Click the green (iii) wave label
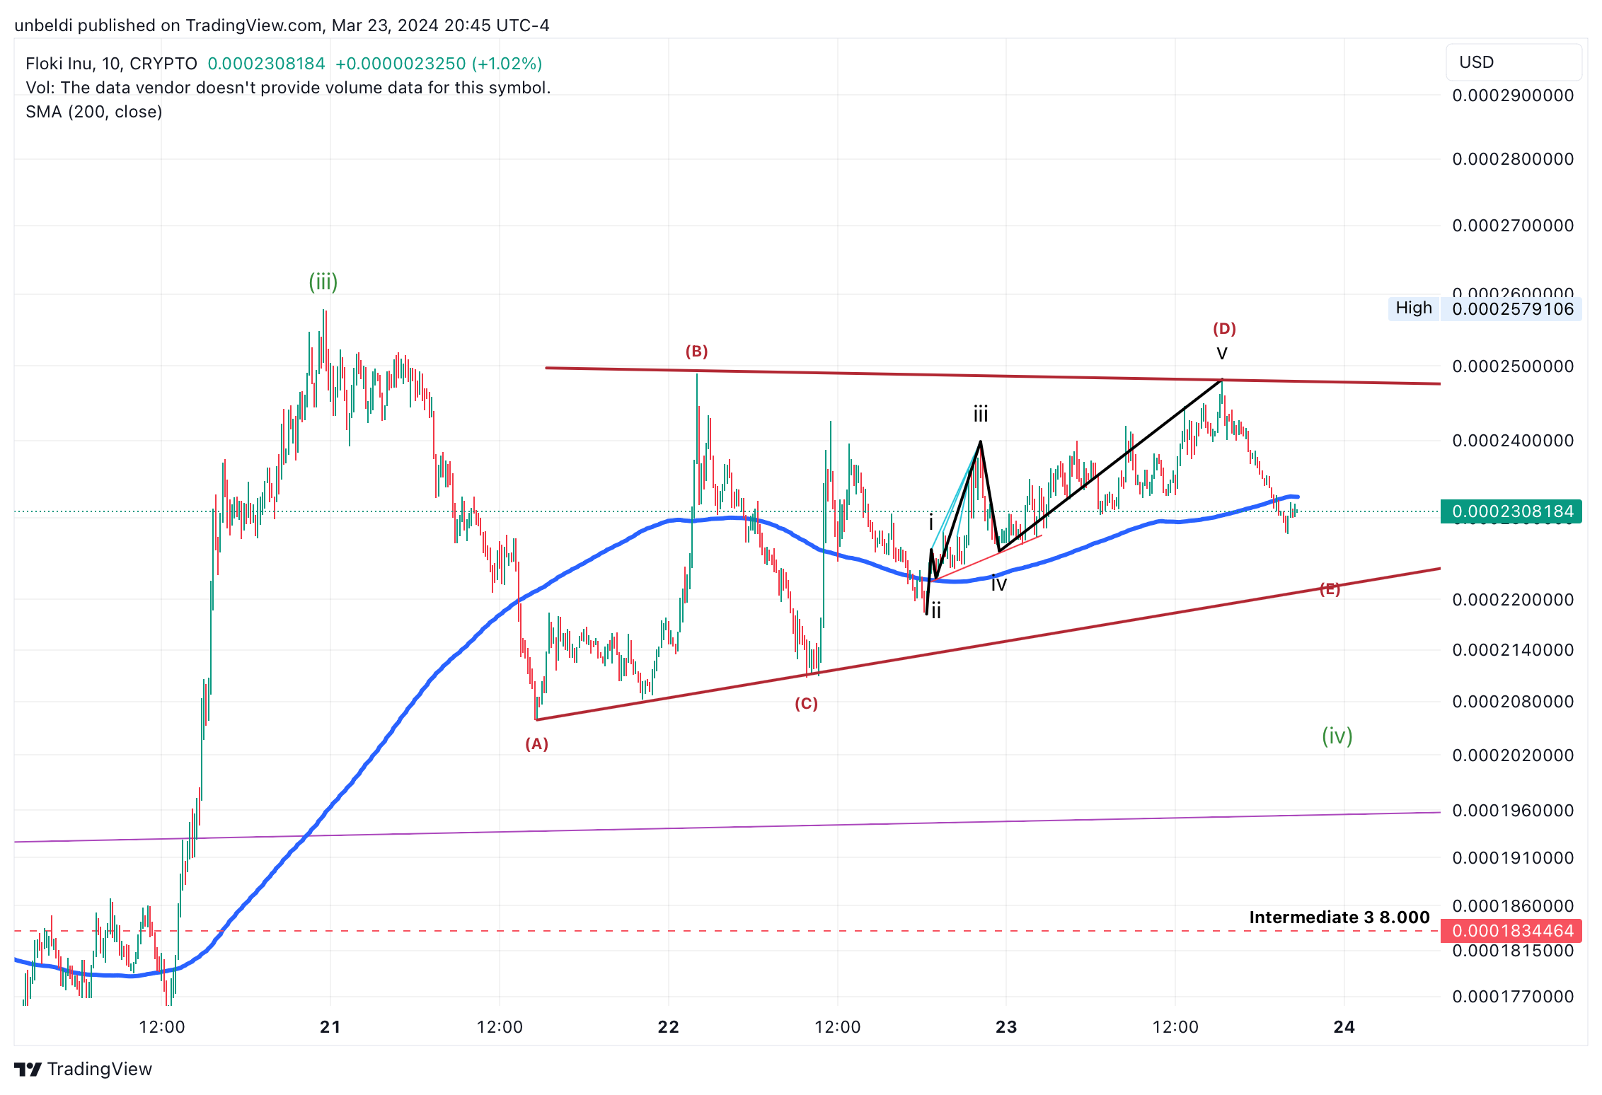The image size is (1602, 1095). (323, 282)
